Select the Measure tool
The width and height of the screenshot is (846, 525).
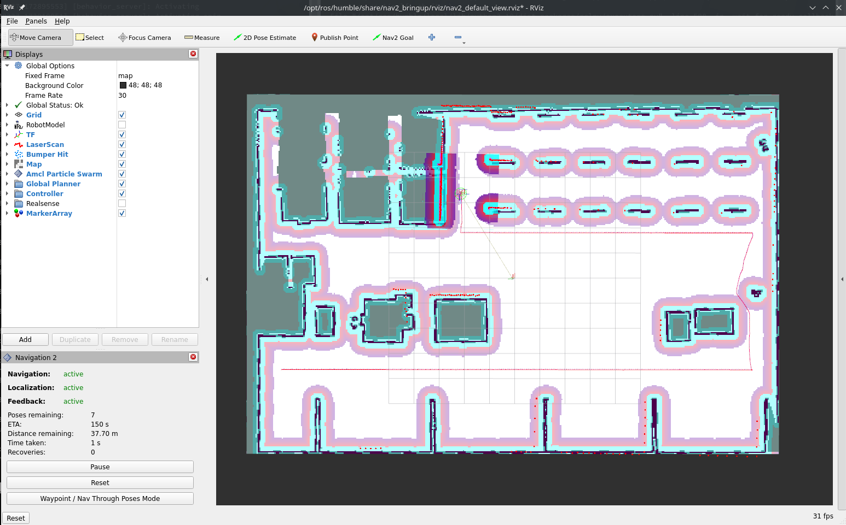(202, 38)
